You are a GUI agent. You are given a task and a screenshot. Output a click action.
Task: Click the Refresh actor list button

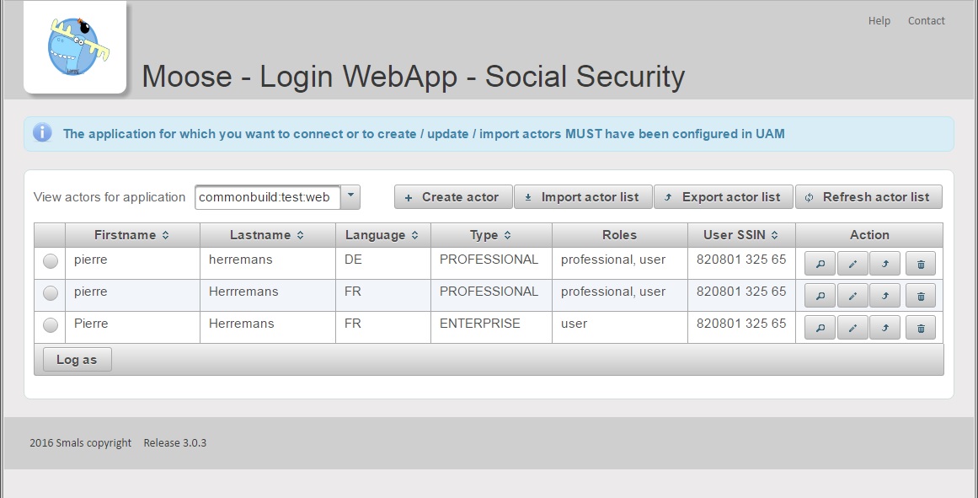coord(868,197)
